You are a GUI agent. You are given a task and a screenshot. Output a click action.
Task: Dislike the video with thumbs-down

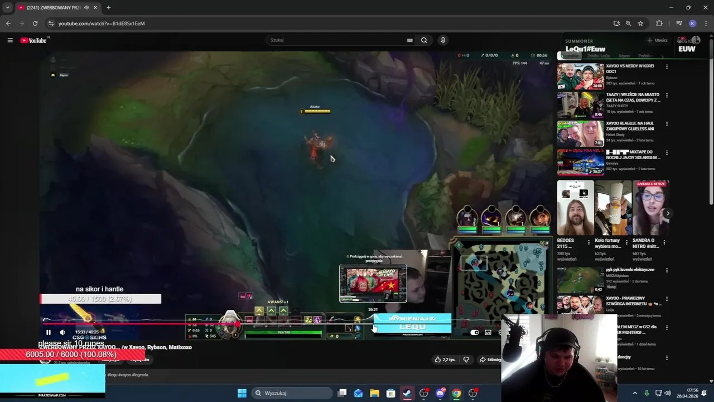click(466, 360)
